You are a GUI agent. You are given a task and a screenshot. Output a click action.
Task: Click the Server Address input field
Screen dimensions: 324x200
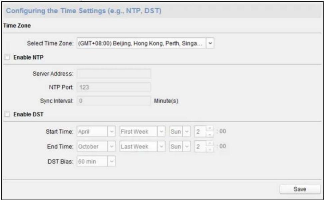click(114, 74)
